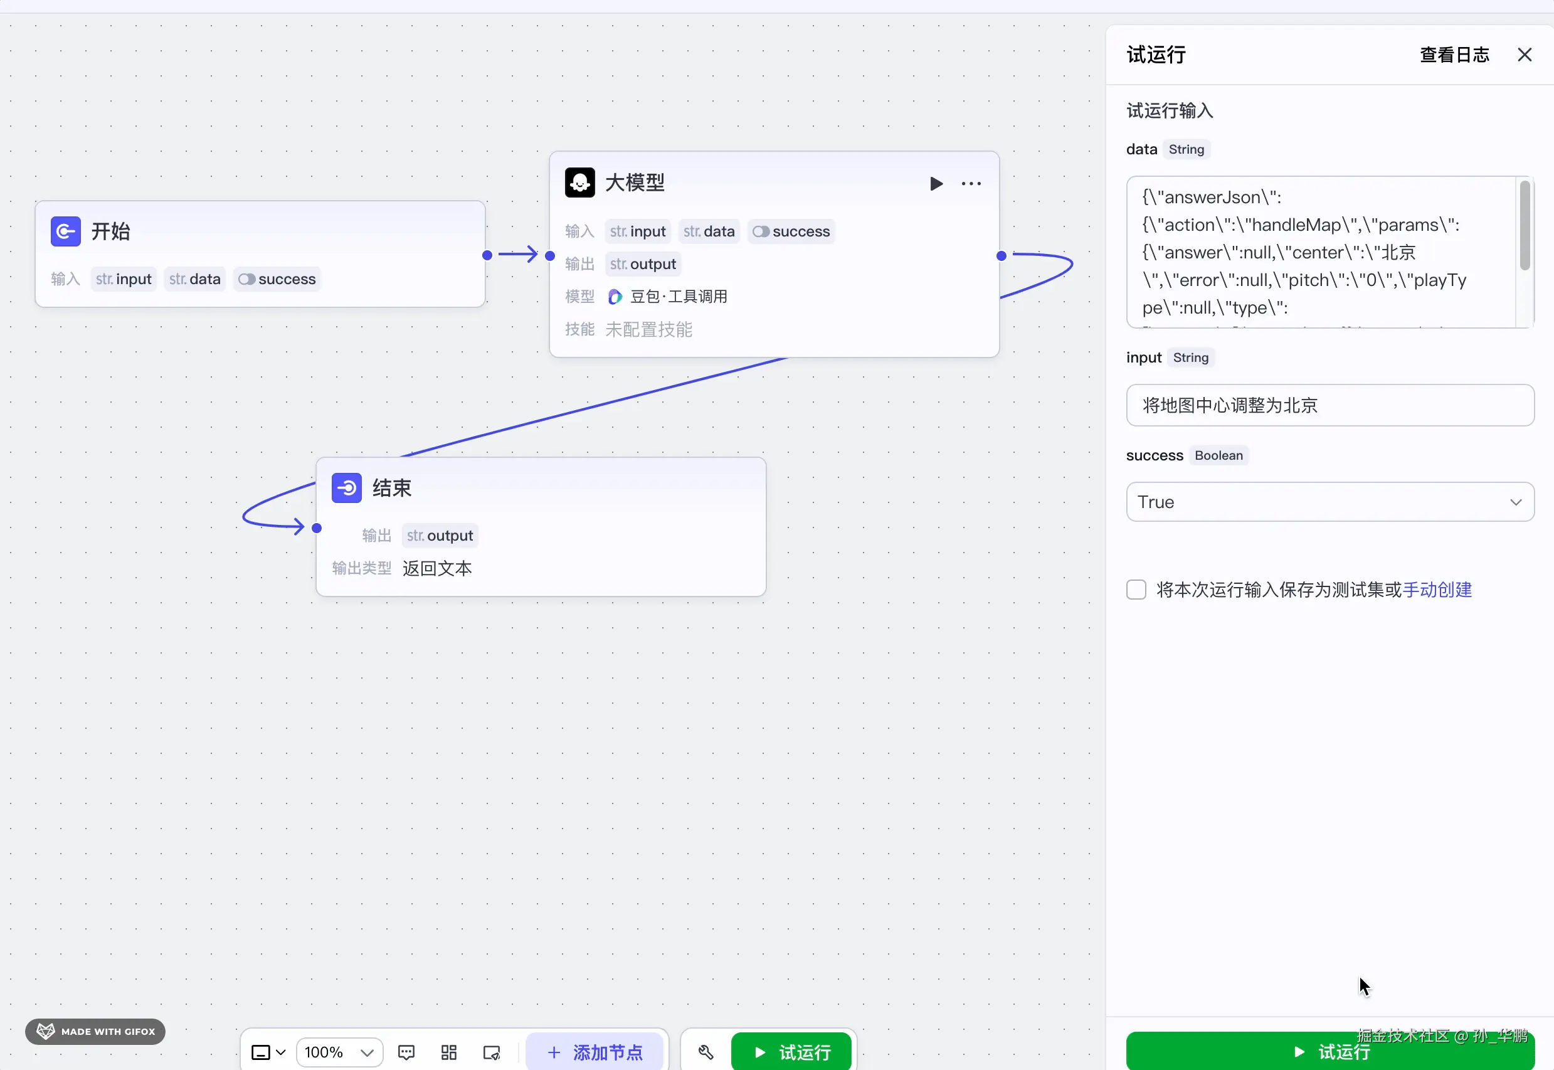Enable saving this run input as test set
The width and height of the screenshot is (1554, 1070).
pyautogui.click(x=1135, y=590)
